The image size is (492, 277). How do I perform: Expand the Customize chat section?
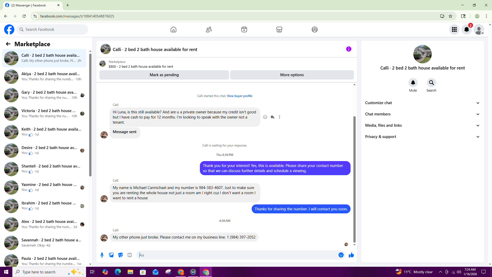(x=422, y=103)
